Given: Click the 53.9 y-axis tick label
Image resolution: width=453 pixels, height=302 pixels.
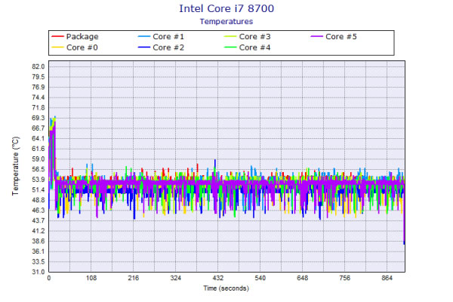Looking at the screenshot, I should click(39, 180).
